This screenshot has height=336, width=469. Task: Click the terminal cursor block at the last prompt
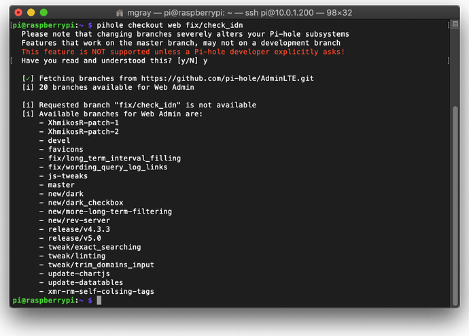pos(99,300)
